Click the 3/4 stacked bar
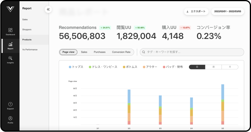This screenshot has width=251, height=132. 191,111
